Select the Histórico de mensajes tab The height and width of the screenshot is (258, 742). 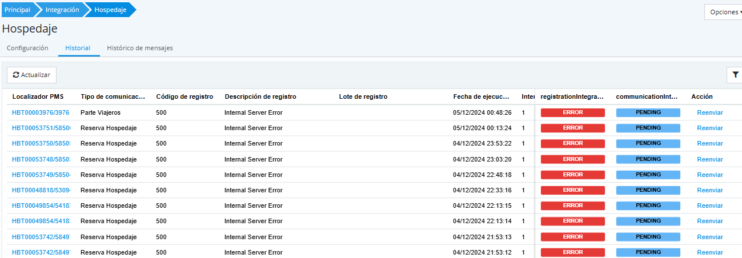click(140, 48)
